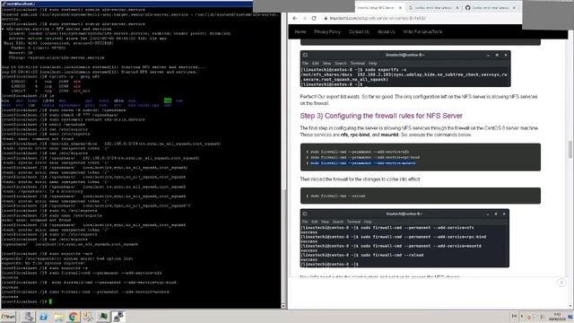The width and height of the screenshot is (574, 323).
Task: Close the 'Setup NFS Server' tab
Action: (x=400, y=8)
